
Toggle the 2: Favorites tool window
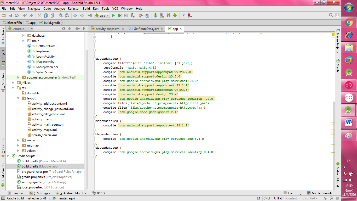pyautogui.click(x=3, y=147)
